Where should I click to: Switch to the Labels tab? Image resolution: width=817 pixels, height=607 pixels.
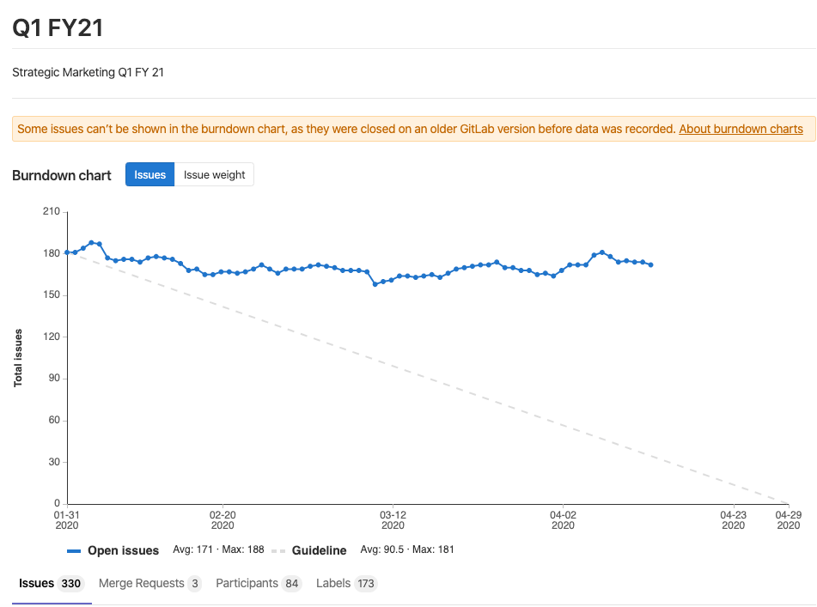[333, 584]
